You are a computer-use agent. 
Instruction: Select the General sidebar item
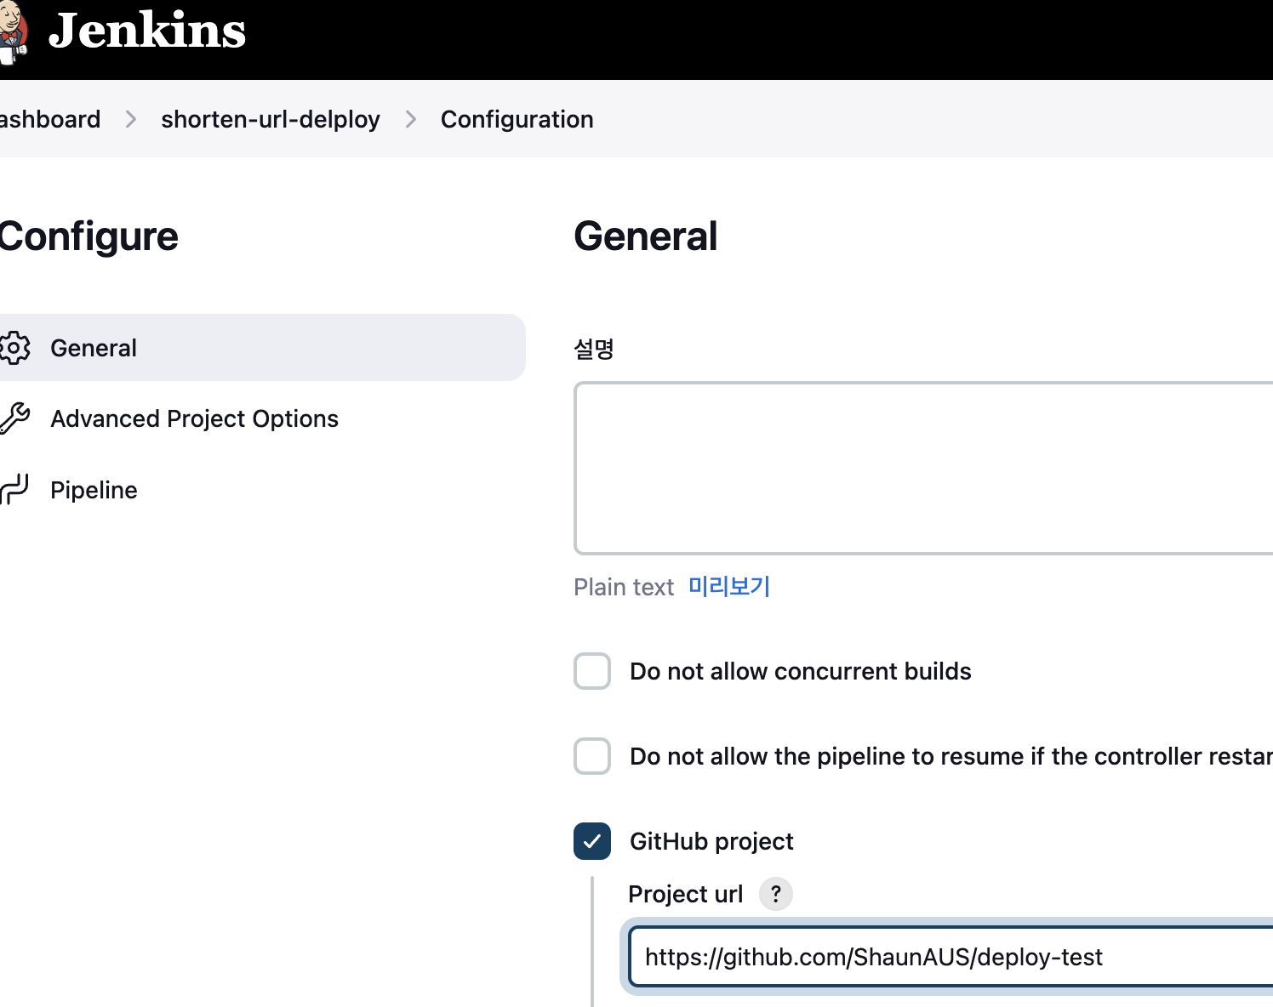262,347
